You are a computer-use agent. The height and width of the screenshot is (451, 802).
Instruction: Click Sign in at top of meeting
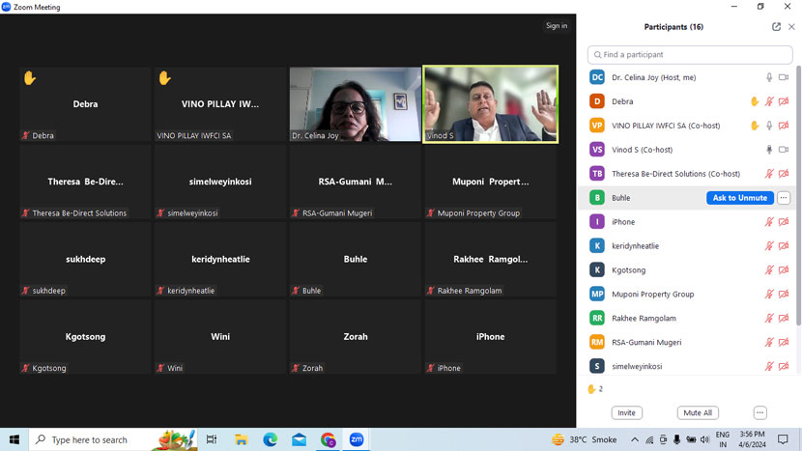557,26
